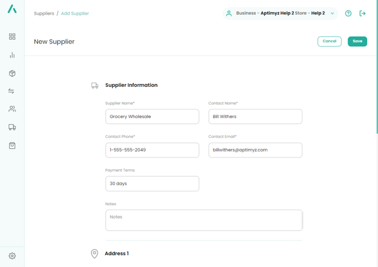Go to Suppliers breadcrumb link
The width and height of the screenshot is (378, 267).
pyautogui.click(x=44, y=14)
